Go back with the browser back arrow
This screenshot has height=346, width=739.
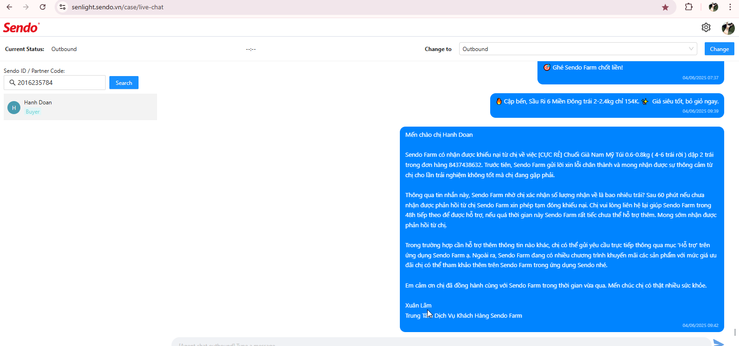click(x=9, y=7)
